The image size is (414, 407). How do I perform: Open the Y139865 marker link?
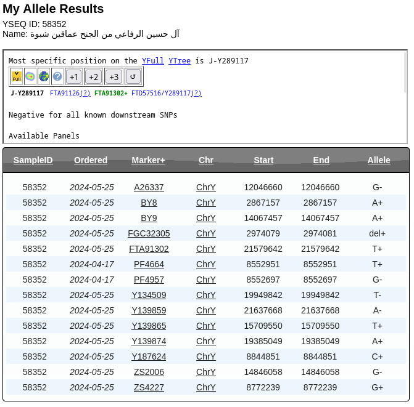coord(149,326)
